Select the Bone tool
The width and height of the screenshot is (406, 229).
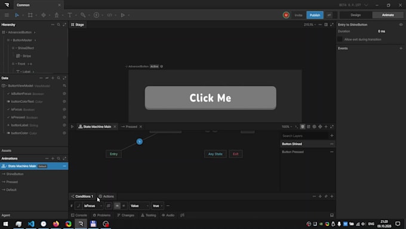(x=83, y=15)
